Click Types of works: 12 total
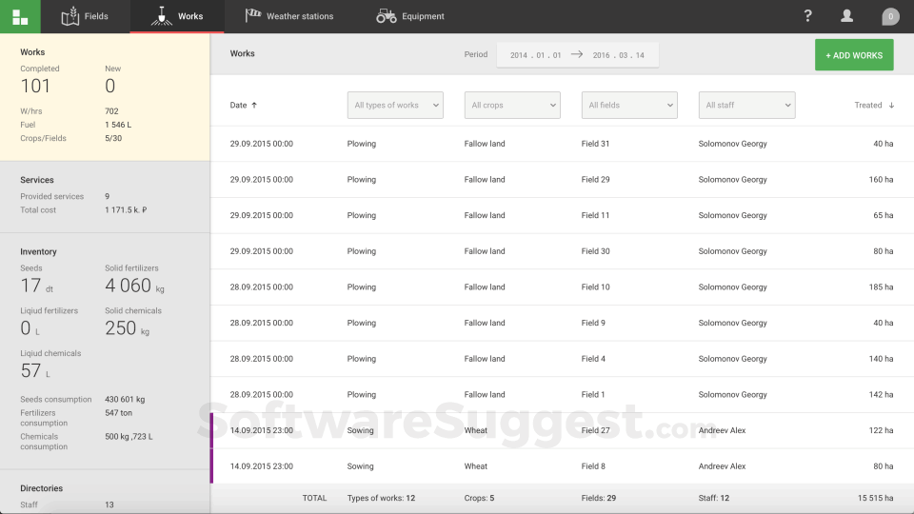This screenshot has width=914, height=514. [381, 498]
